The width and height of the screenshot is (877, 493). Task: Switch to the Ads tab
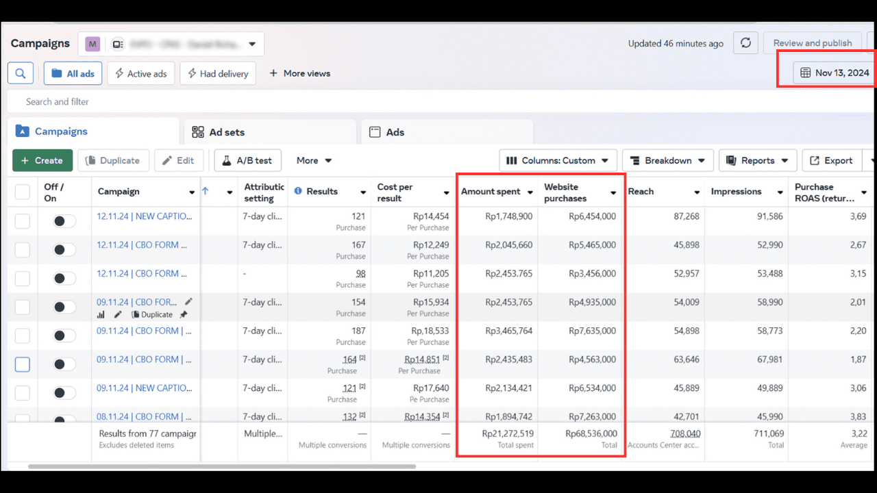pyautogui.click(x=395, y=132)
